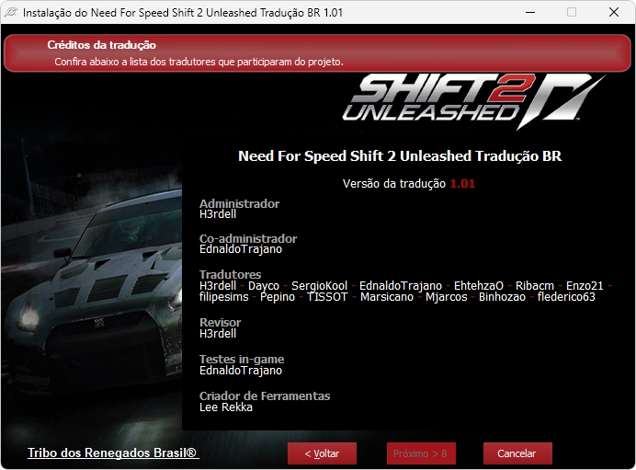Click translator name Dayco

click(264, 286)
